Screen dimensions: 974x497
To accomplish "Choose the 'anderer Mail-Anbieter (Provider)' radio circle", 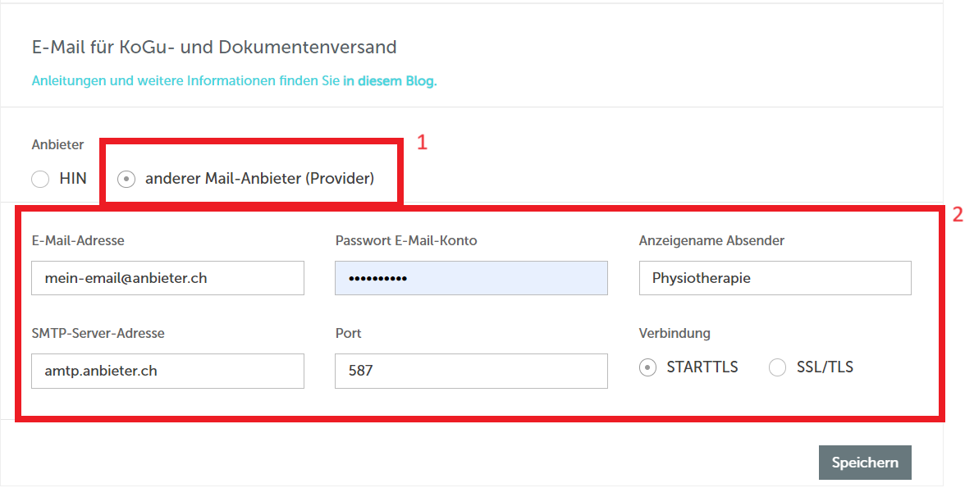I will tap(126, 180).
